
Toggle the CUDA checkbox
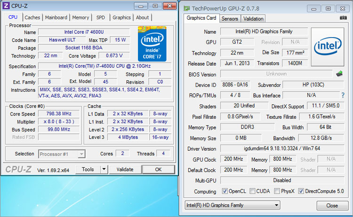(252, 191)
